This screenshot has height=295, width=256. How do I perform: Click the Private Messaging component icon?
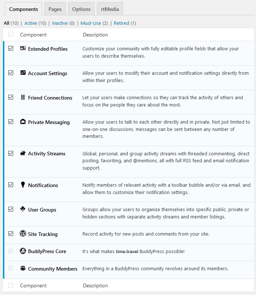click(23, 122)
